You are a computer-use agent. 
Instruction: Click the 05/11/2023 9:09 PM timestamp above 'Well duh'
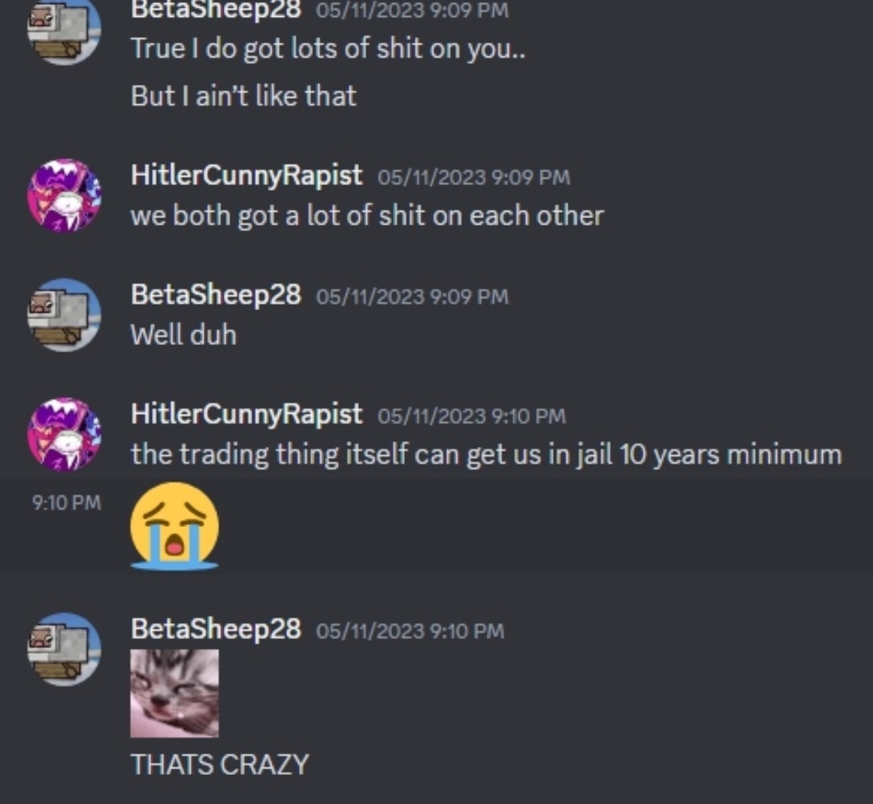[412, 297]
